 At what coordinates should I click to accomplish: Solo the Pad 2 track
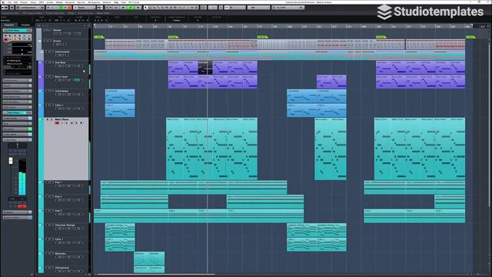52,196
